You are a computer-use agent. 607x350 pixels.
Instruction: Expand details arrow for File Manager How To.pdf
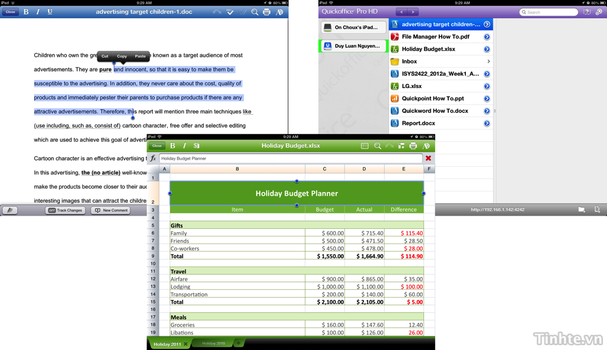(487, 37)
